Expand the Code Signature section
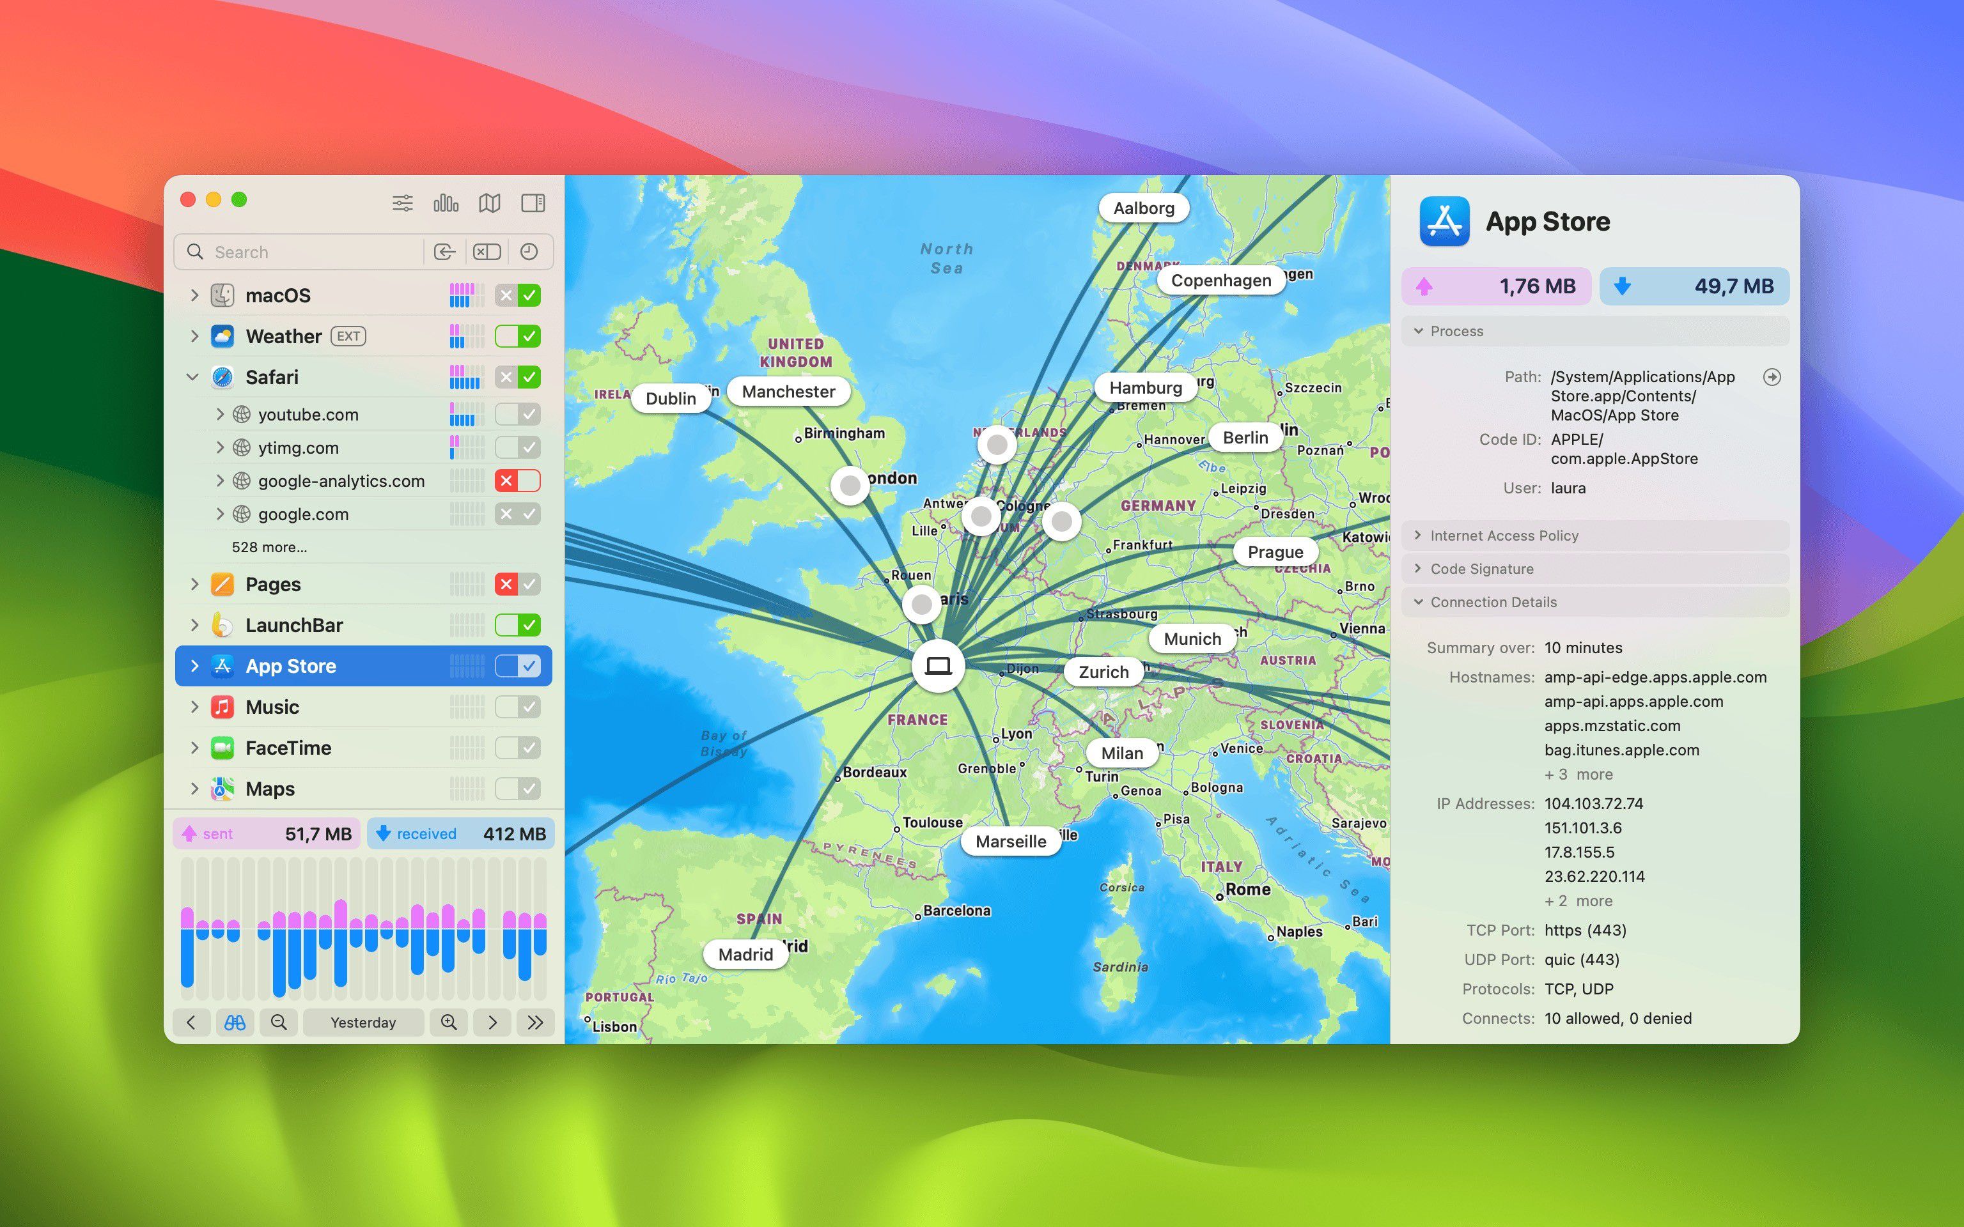 click(1481, 569)
